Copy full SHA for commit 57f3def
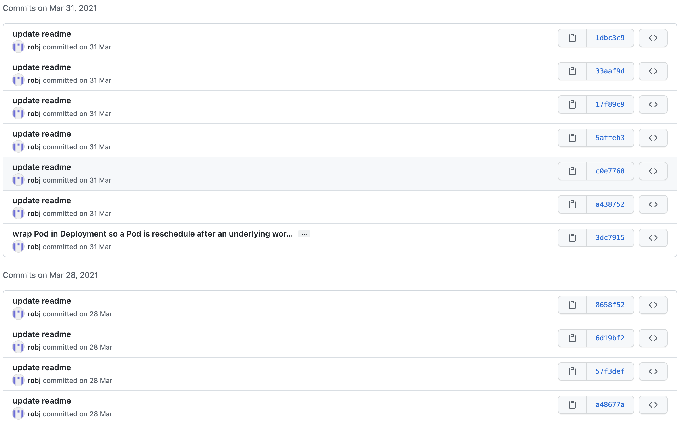Image resolution: width=679 pixels, height=426 pixels. pos(572,371)
